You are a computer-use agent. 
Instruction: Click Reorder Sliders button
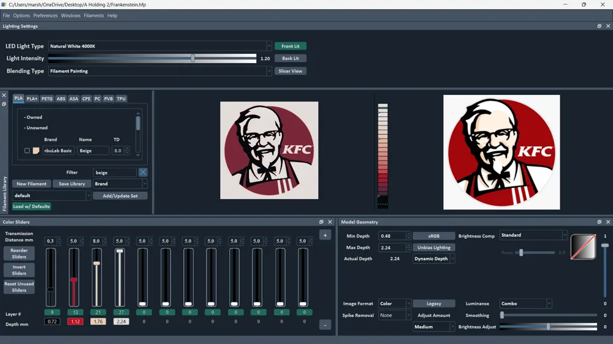(19, 253)
